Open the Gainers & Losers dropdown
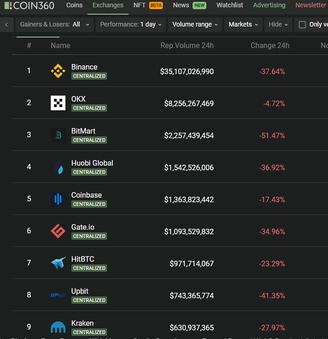328x339 pixels. click(54, 25)
